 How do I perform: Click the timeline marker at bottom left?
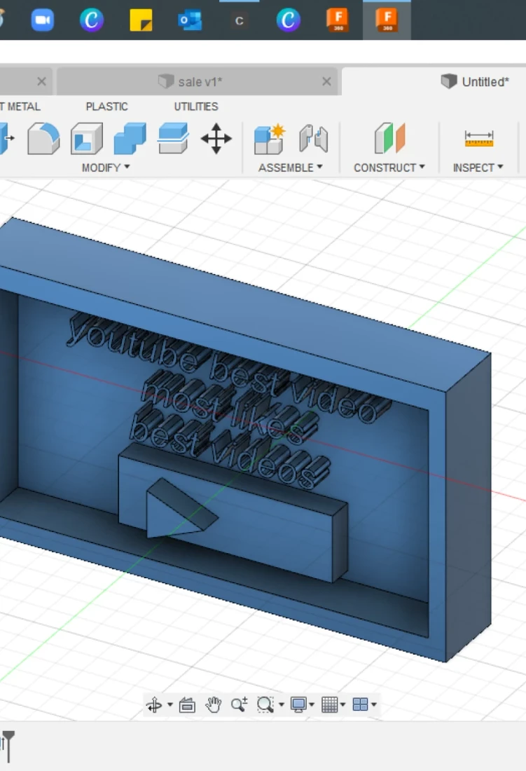pos(8,746)
